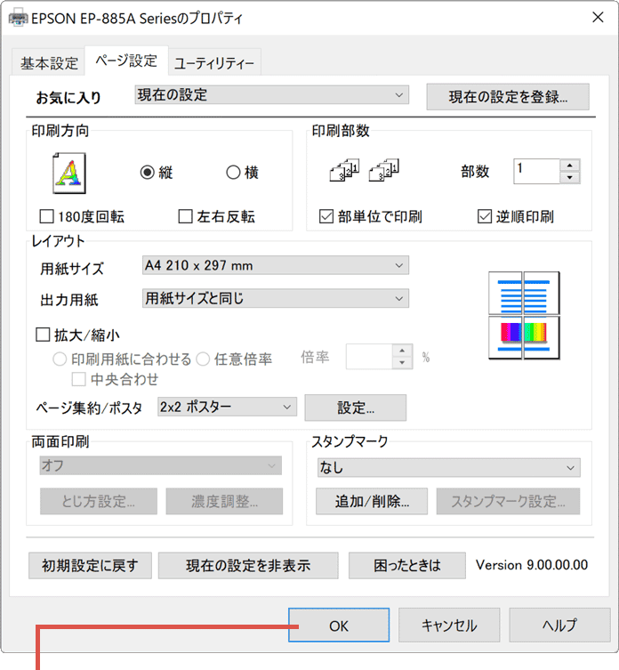
Task: Uncheck 逆順印刷 checkbox
Action: coord(485,216)
